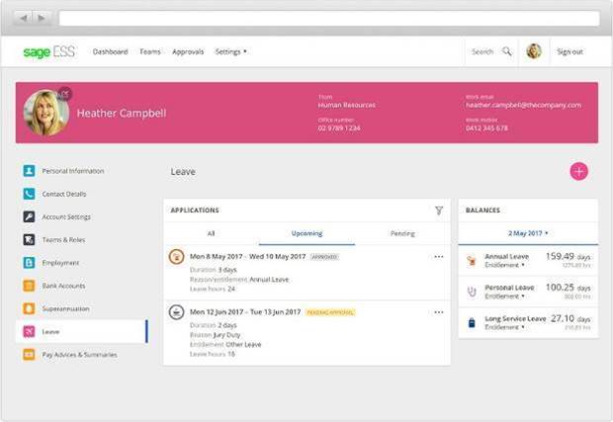Click the Employment sidebar icon
This screenshot has width=613, height=422.
pyautogui.click(x=29, y=263)
